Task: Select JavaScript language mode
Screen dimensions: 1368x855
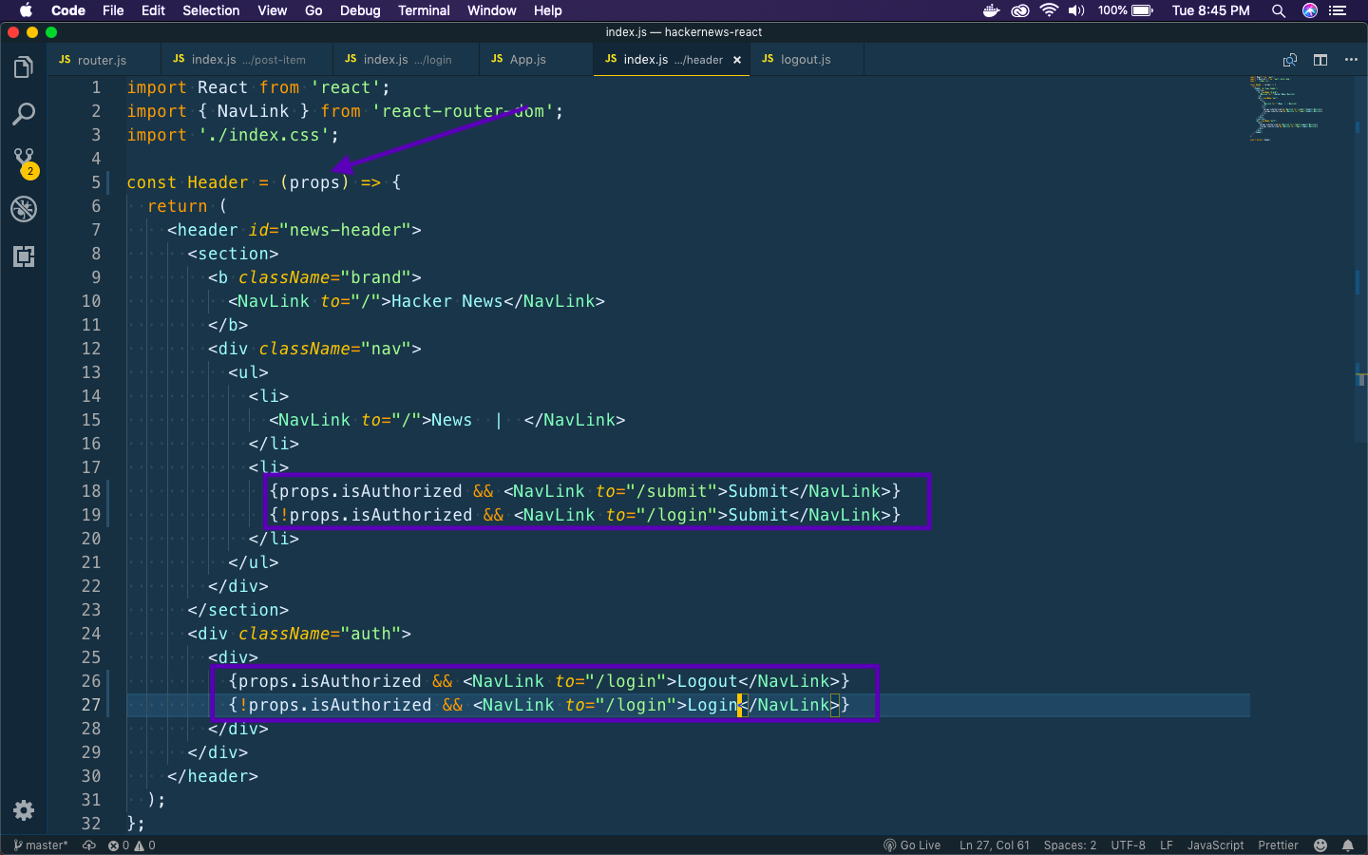Action: 1215,845
